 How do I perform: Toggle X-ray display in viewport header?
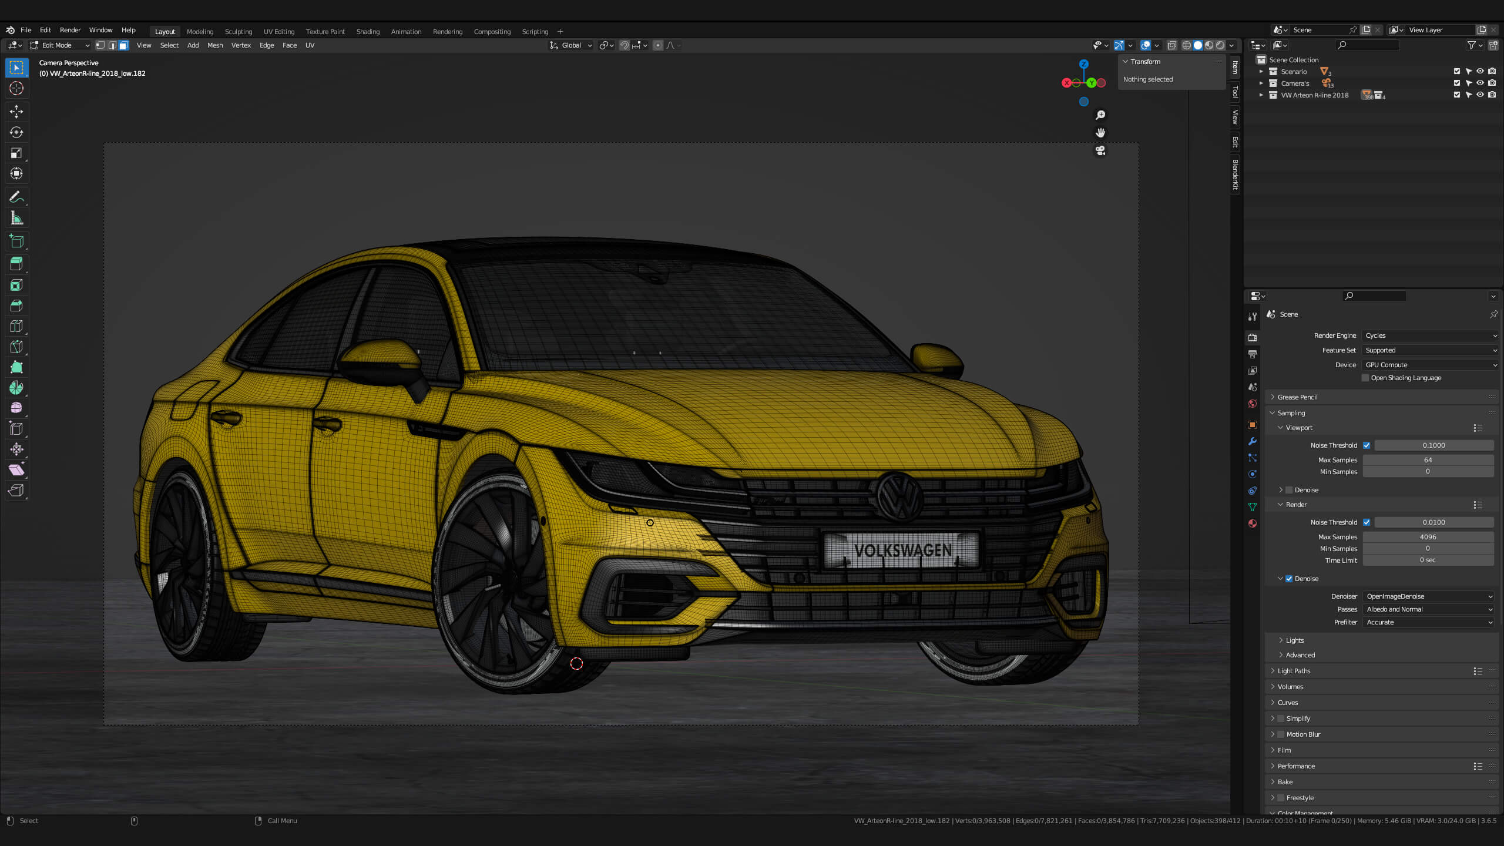1171,45
